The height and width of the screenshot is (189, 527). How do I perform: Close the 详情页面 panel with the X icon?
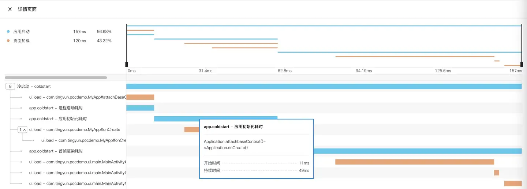coord(10,9)
